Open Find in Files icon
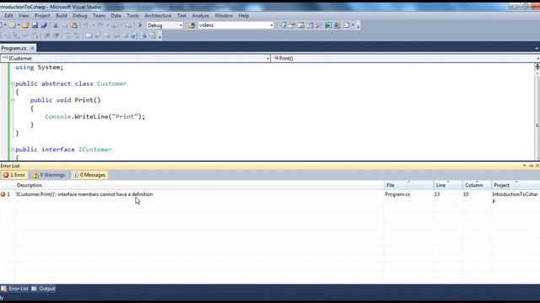Viewport: 540px width, 303px height. coord(192,25)
